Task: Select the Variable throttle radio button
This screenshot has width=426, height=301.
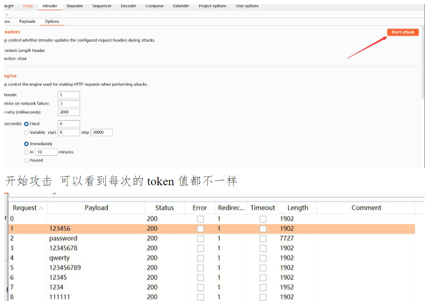Action: [27, 132]
